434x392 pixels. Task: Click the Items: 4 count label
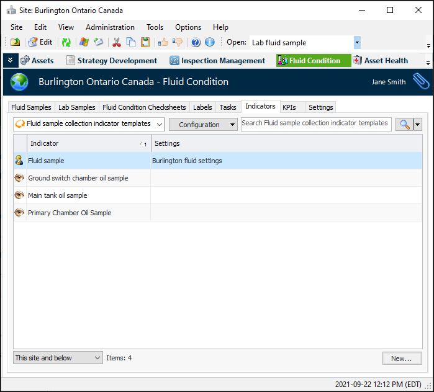(119, 358)
